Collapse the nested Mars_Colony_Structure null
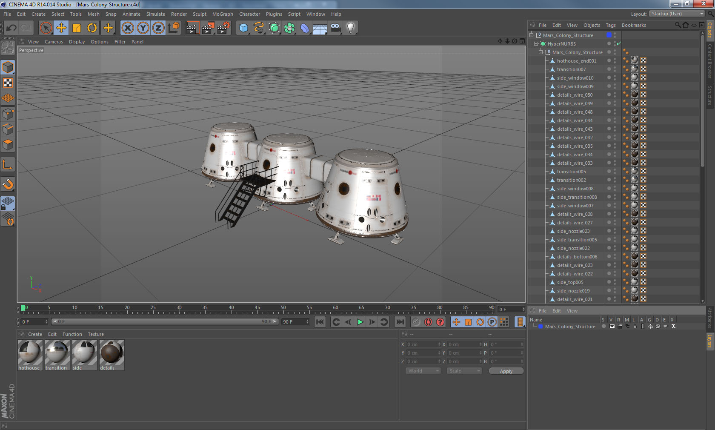 click(x=541, y=52)
